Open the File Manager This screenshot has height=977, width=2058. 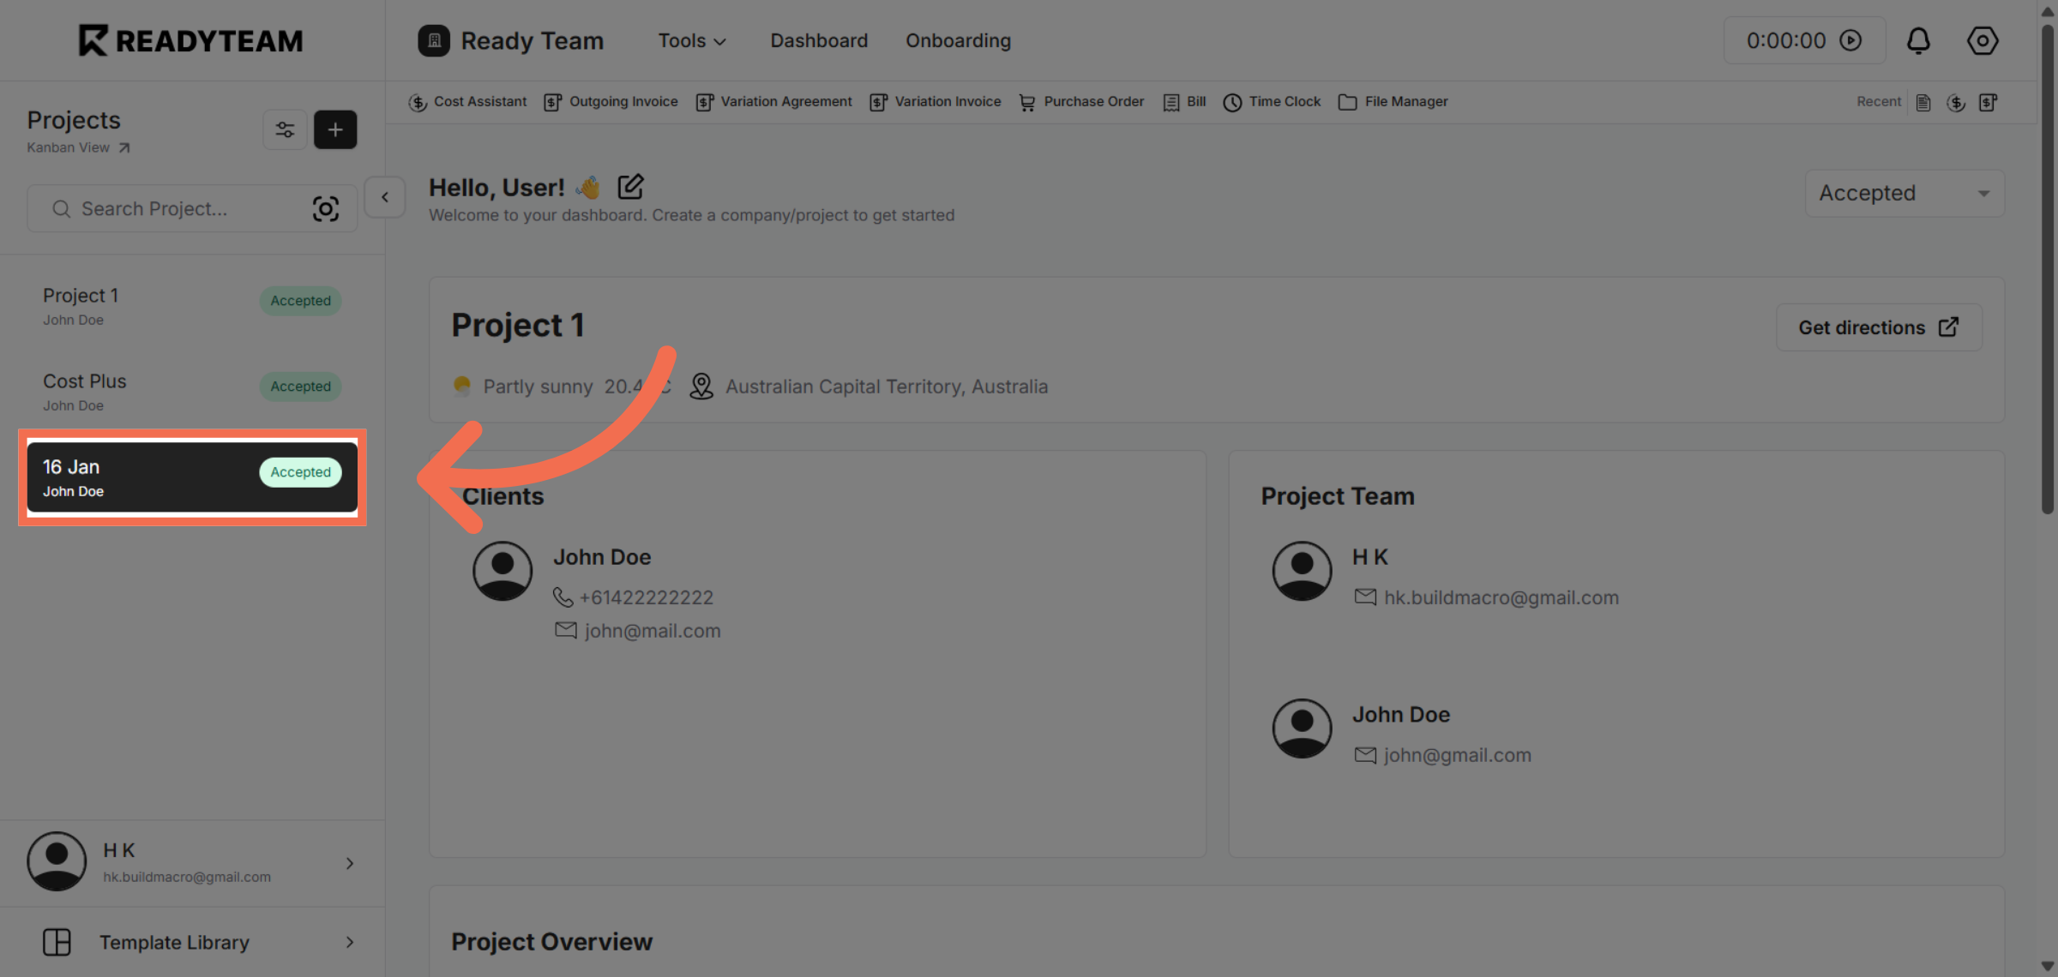tap(1393, 101)
